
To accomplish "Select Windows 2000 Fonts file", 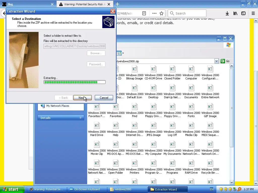I will pyautogui.click(x=191, y=111).
